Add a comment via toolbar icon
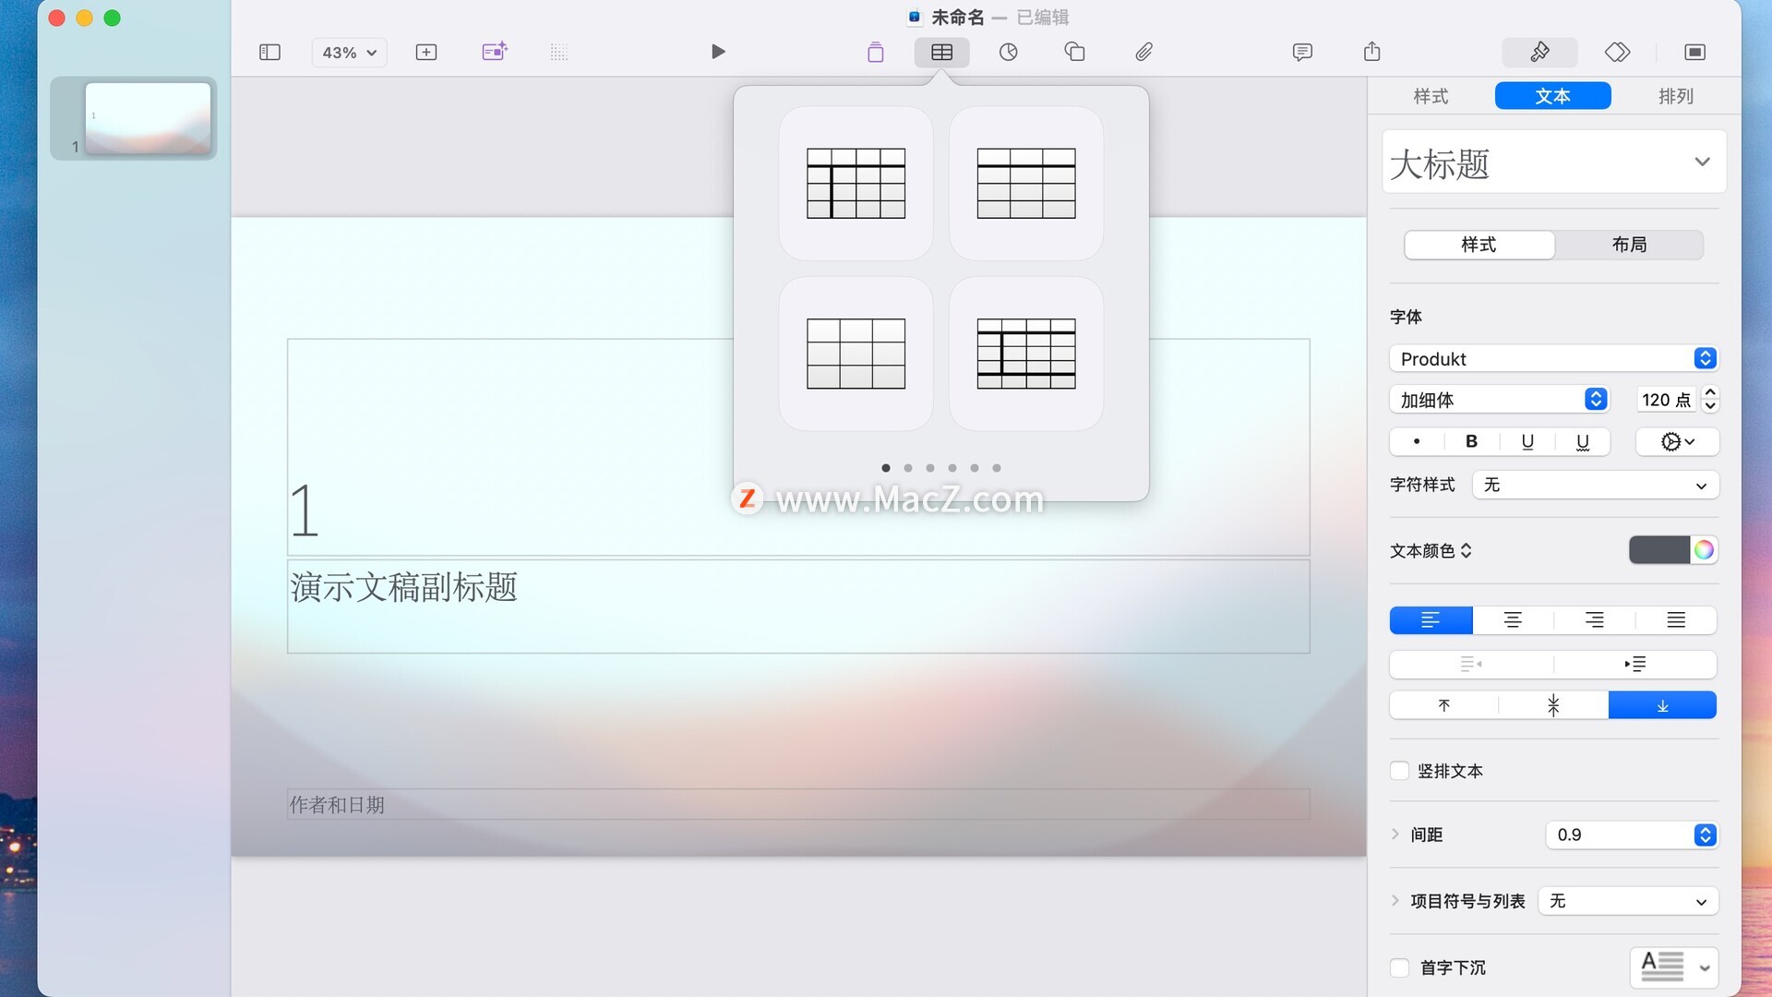This screenshot has width=1772, height=997. [1302, 52]
